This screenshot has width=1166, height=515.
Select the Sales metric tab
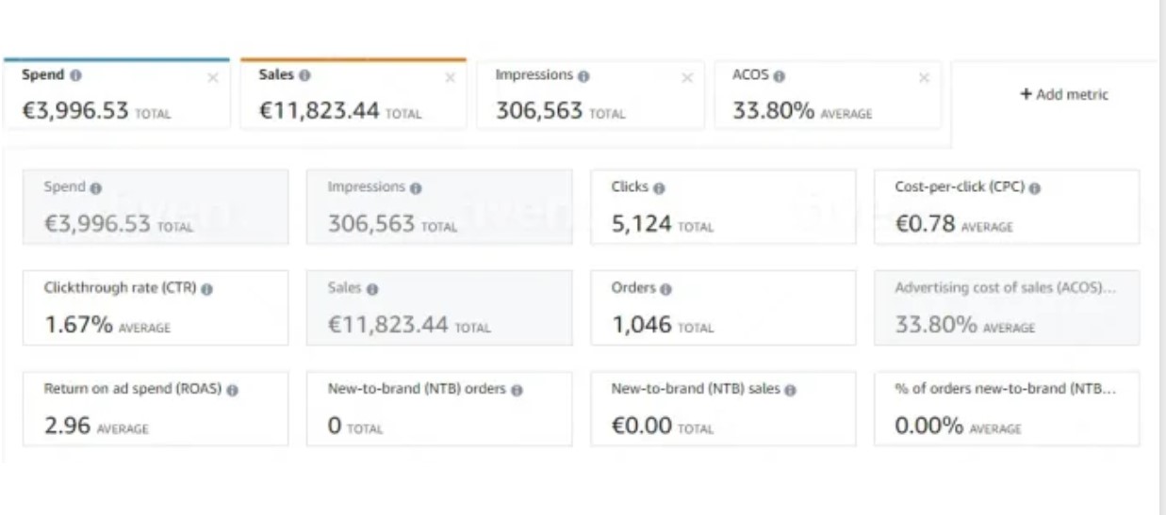(353, 94)
